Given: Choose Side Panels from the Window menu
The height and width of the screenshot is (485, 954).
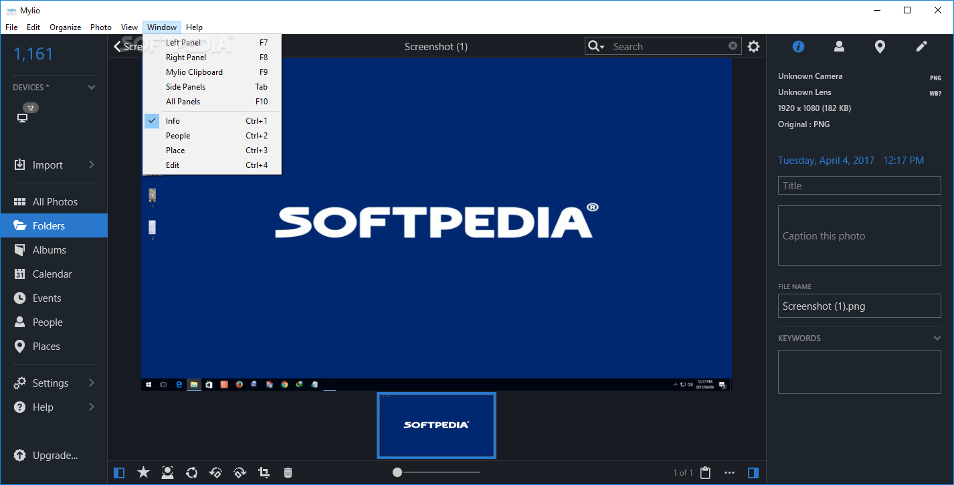Looking at the screenshot, I should (212, 87).
